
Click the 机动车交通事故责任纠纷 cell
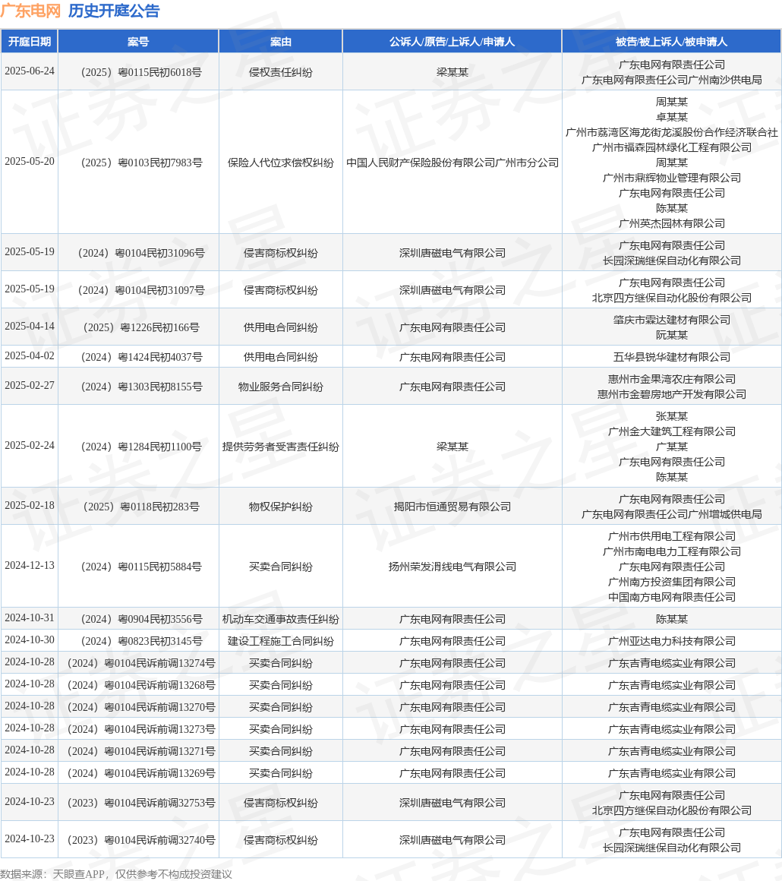pos(280,619)
